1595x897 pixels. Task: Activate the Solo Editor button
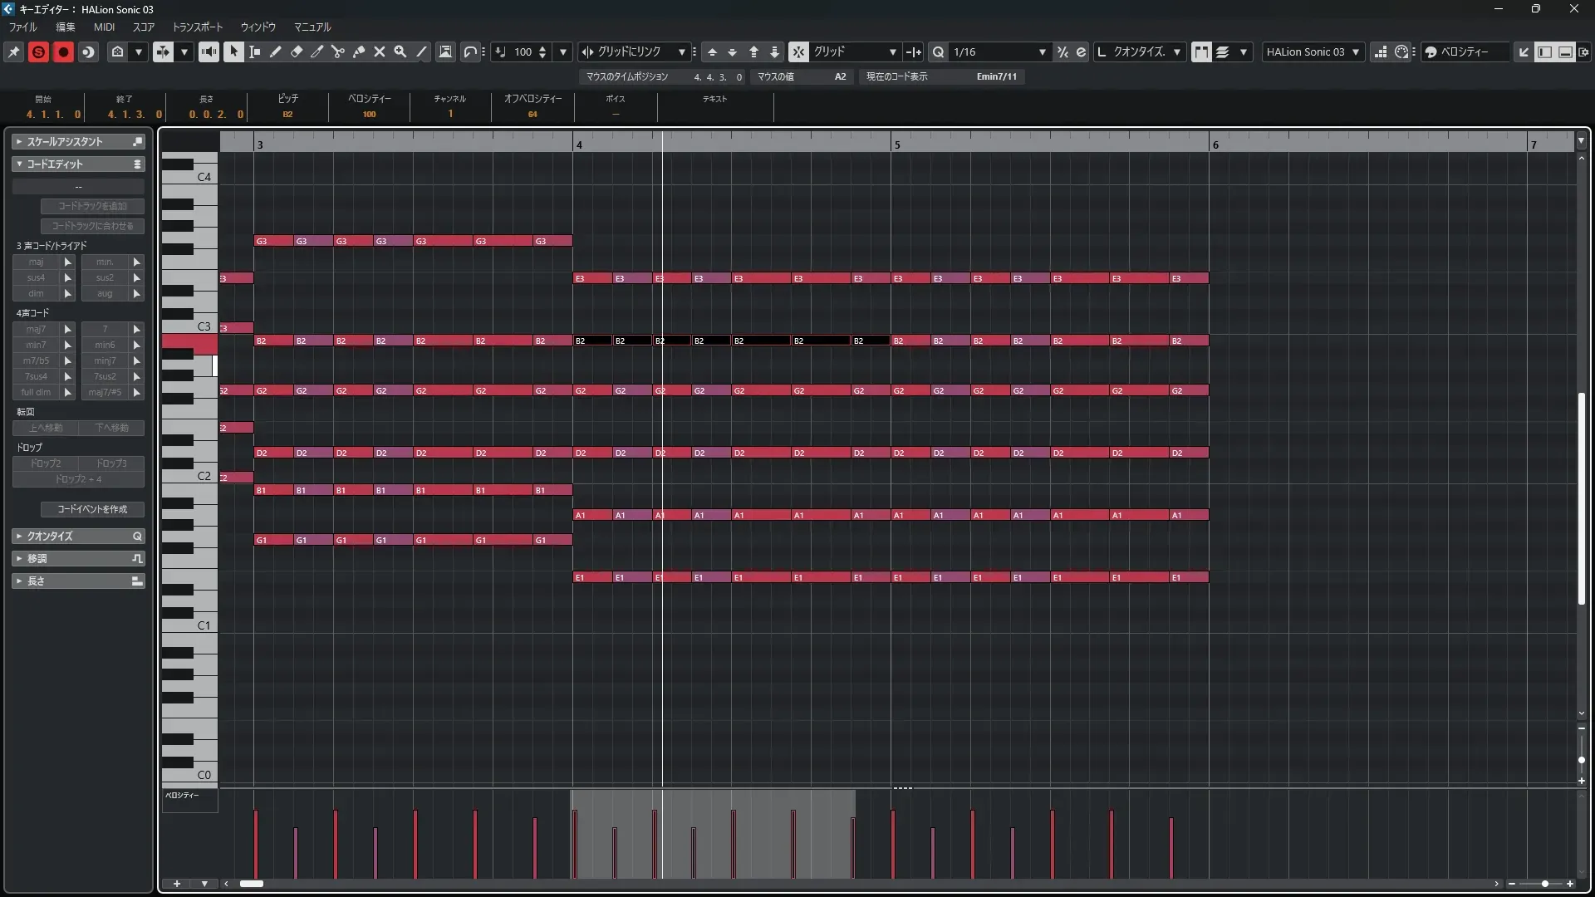click(38, 51)
